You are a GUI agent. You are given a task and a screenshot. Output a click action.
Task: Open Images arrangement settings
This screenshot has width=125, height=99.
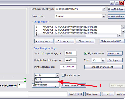tap(103, 67)
